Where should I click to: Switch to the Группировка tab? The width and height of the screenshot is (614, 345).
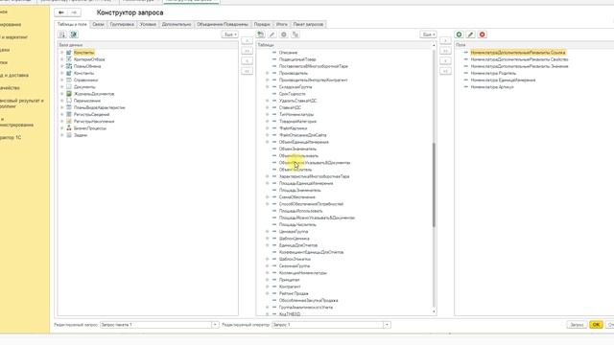pyautogui.click(x=122, y=24)
